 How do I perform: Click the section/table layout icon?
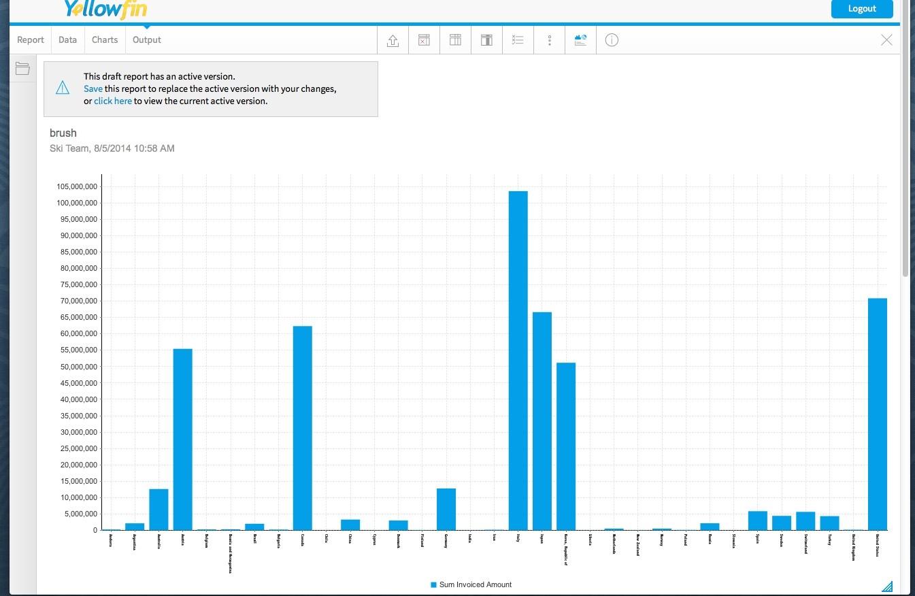[486, 40]
